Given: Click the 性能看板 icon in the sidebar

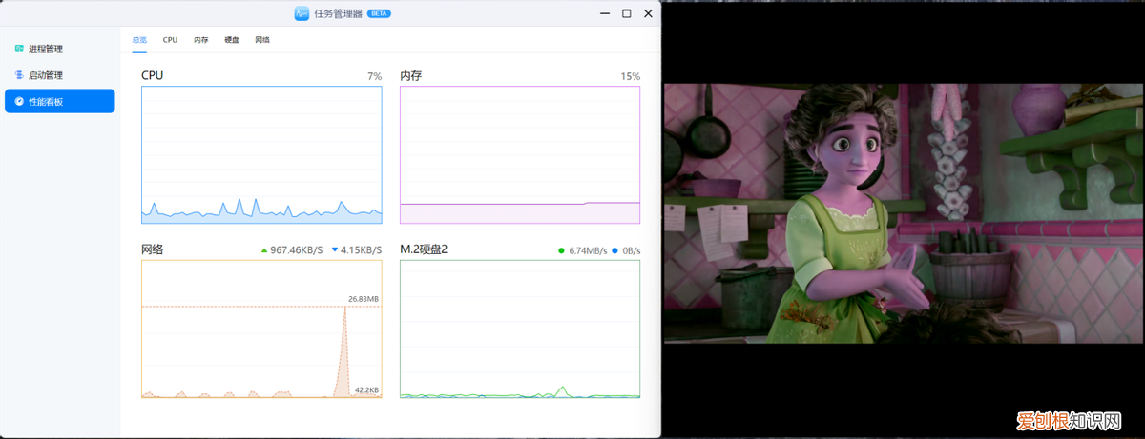Looking at the screenshot, I should (19, 101).
